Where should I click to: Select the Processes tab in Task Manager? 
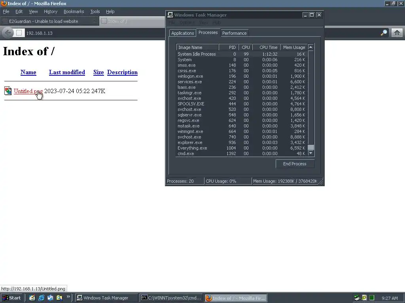(x=208, y=32)
